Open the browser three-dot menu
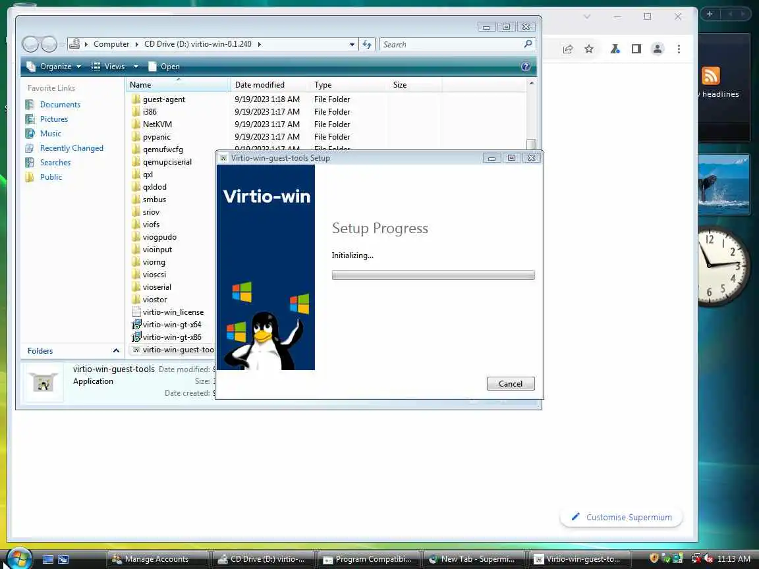This screenshot has width=759, height=569. click(679, 49)
